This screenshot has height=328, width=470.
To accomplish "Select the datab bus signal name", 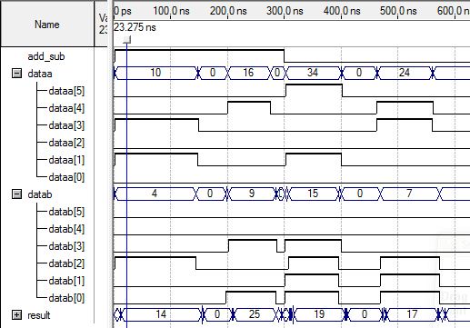I will (40, 194).
